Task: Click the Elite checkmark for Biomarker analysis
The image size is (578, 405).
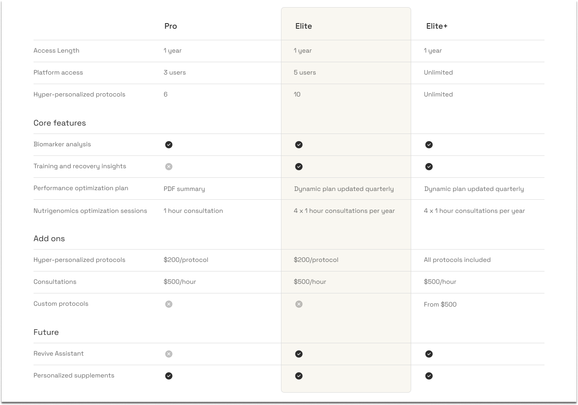Action: [x=299, y=145]
